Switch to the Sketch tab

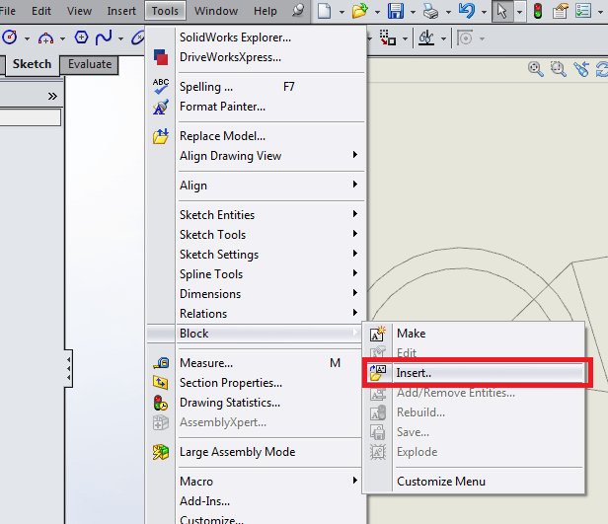pos(32,64)
